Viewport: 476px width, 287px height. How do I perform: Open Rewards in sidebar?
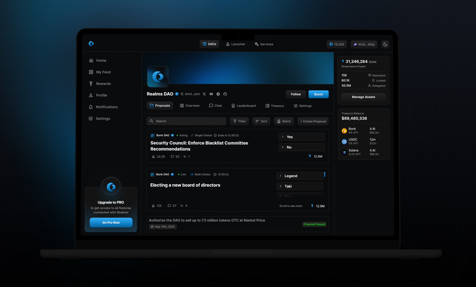click(100, 84)
